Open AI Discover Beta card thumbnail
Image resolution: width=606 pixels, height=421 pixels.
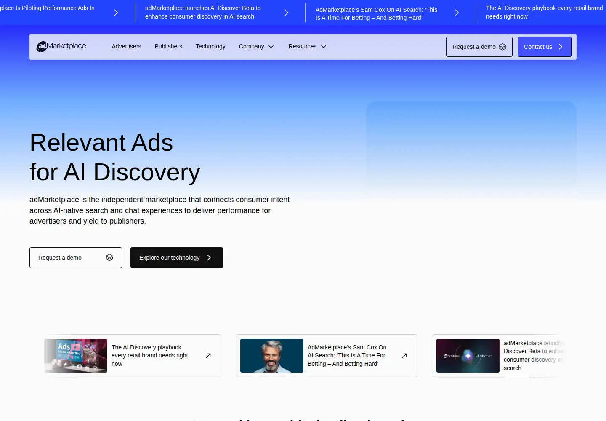(x=468, y=356)
